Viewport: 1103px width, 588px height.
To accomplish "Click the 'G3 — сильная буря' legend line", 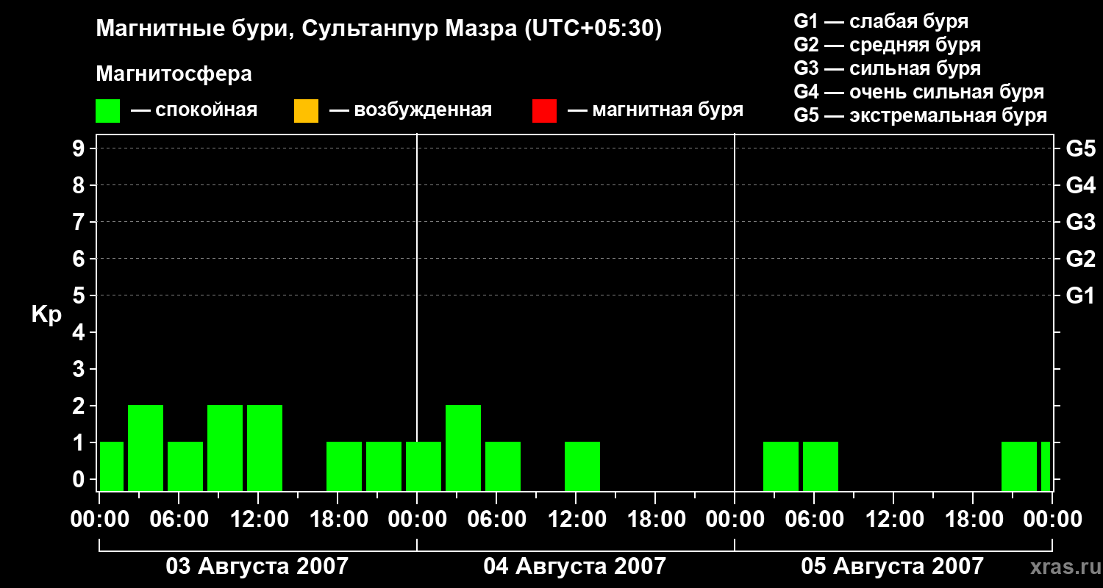I will [x=888, y=68].
